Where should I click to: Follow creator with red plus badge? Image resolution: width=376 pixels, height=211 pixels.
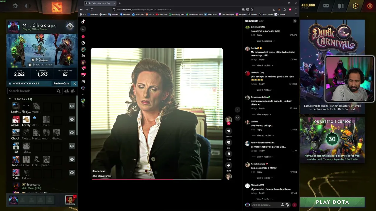(229, 123)
